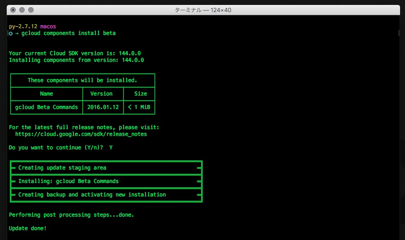405x240 pixels.
Task: Click the blue circle prompt symbol
Action: click(x=11, y=33)
